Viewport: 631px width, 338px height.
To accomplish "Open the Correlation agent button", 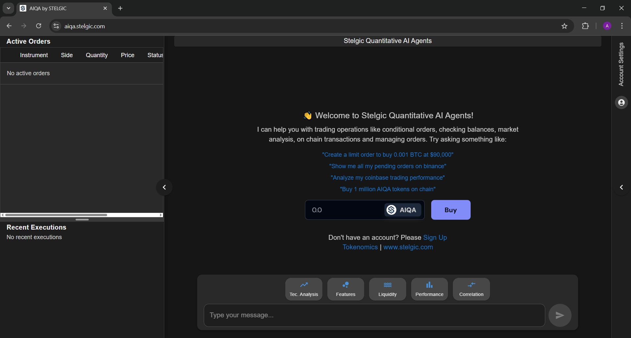I will click(x=471, y=289).
